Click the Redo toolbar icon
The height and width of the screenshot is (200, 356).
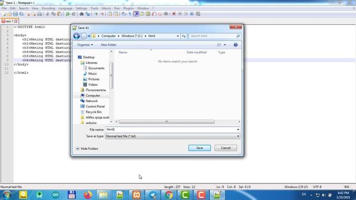[73, 14]
